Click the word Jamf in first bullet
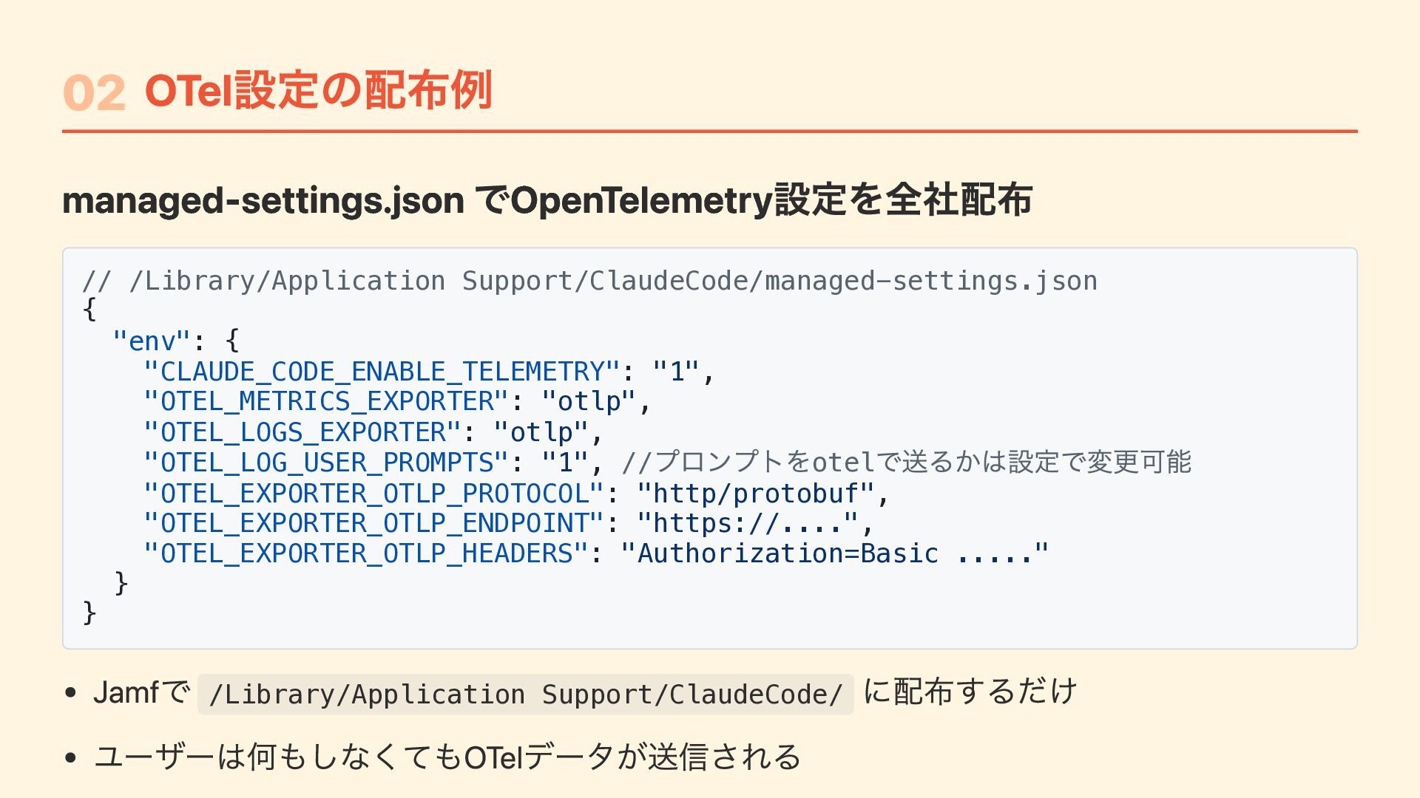This screenshot has height=798, width=1420. click(126, 693)
